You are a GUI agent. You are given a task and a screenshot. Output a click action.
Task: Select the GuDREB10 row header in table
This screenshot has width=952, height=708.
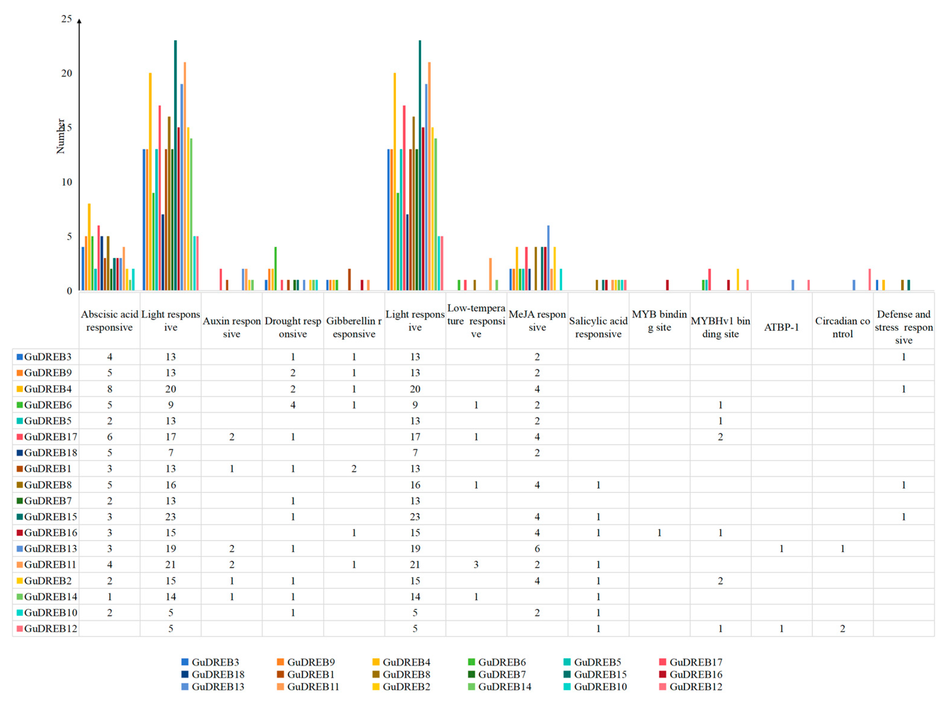(50, 612)
